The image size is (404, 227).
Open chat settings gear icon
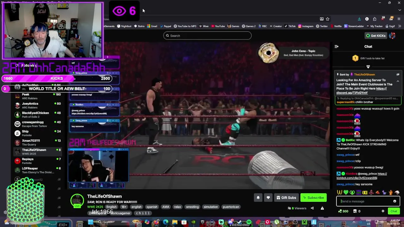pos(383,211)
